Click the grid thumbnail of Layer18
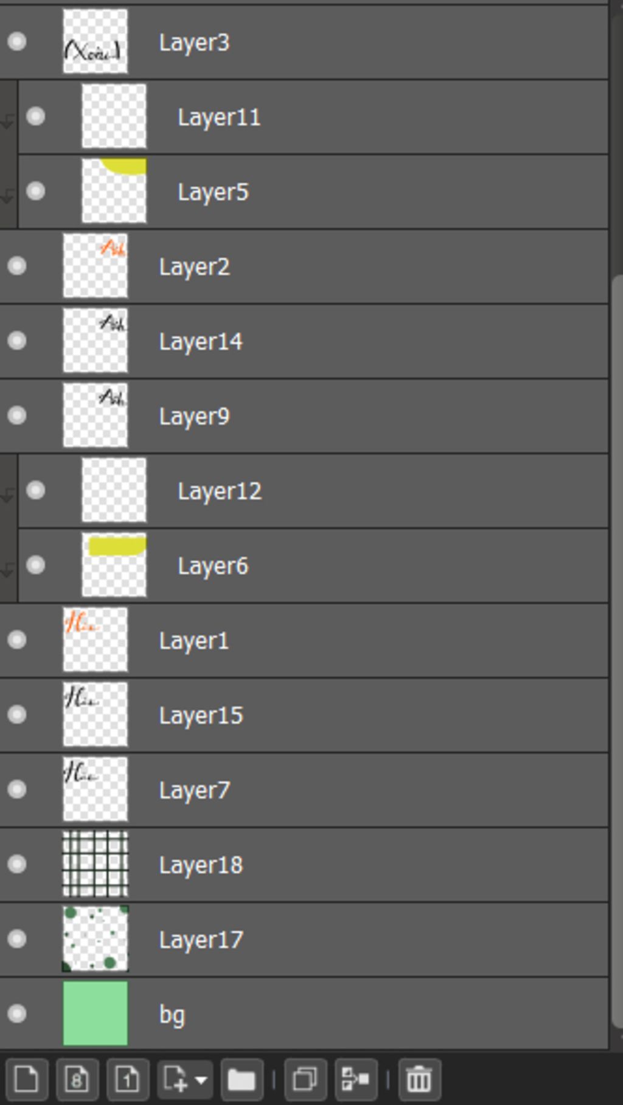Viewport: 623px width, 1105px height. [96, 864]
